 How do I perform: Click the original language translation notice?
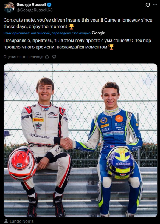point(47,33)
